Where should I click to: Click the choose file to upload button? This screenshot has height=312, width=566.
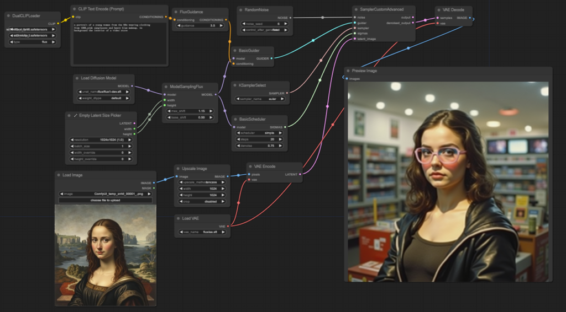pos(105,200)
